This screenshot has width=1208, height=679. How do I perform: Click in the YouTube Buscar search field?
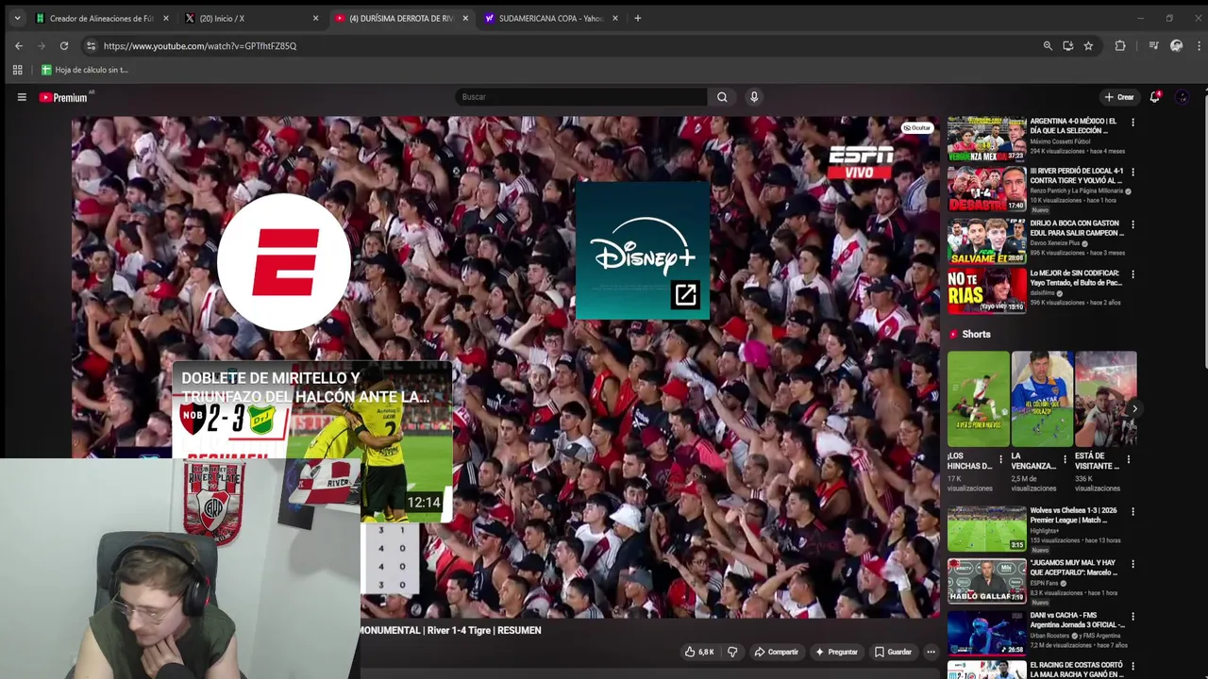(581, 97)
